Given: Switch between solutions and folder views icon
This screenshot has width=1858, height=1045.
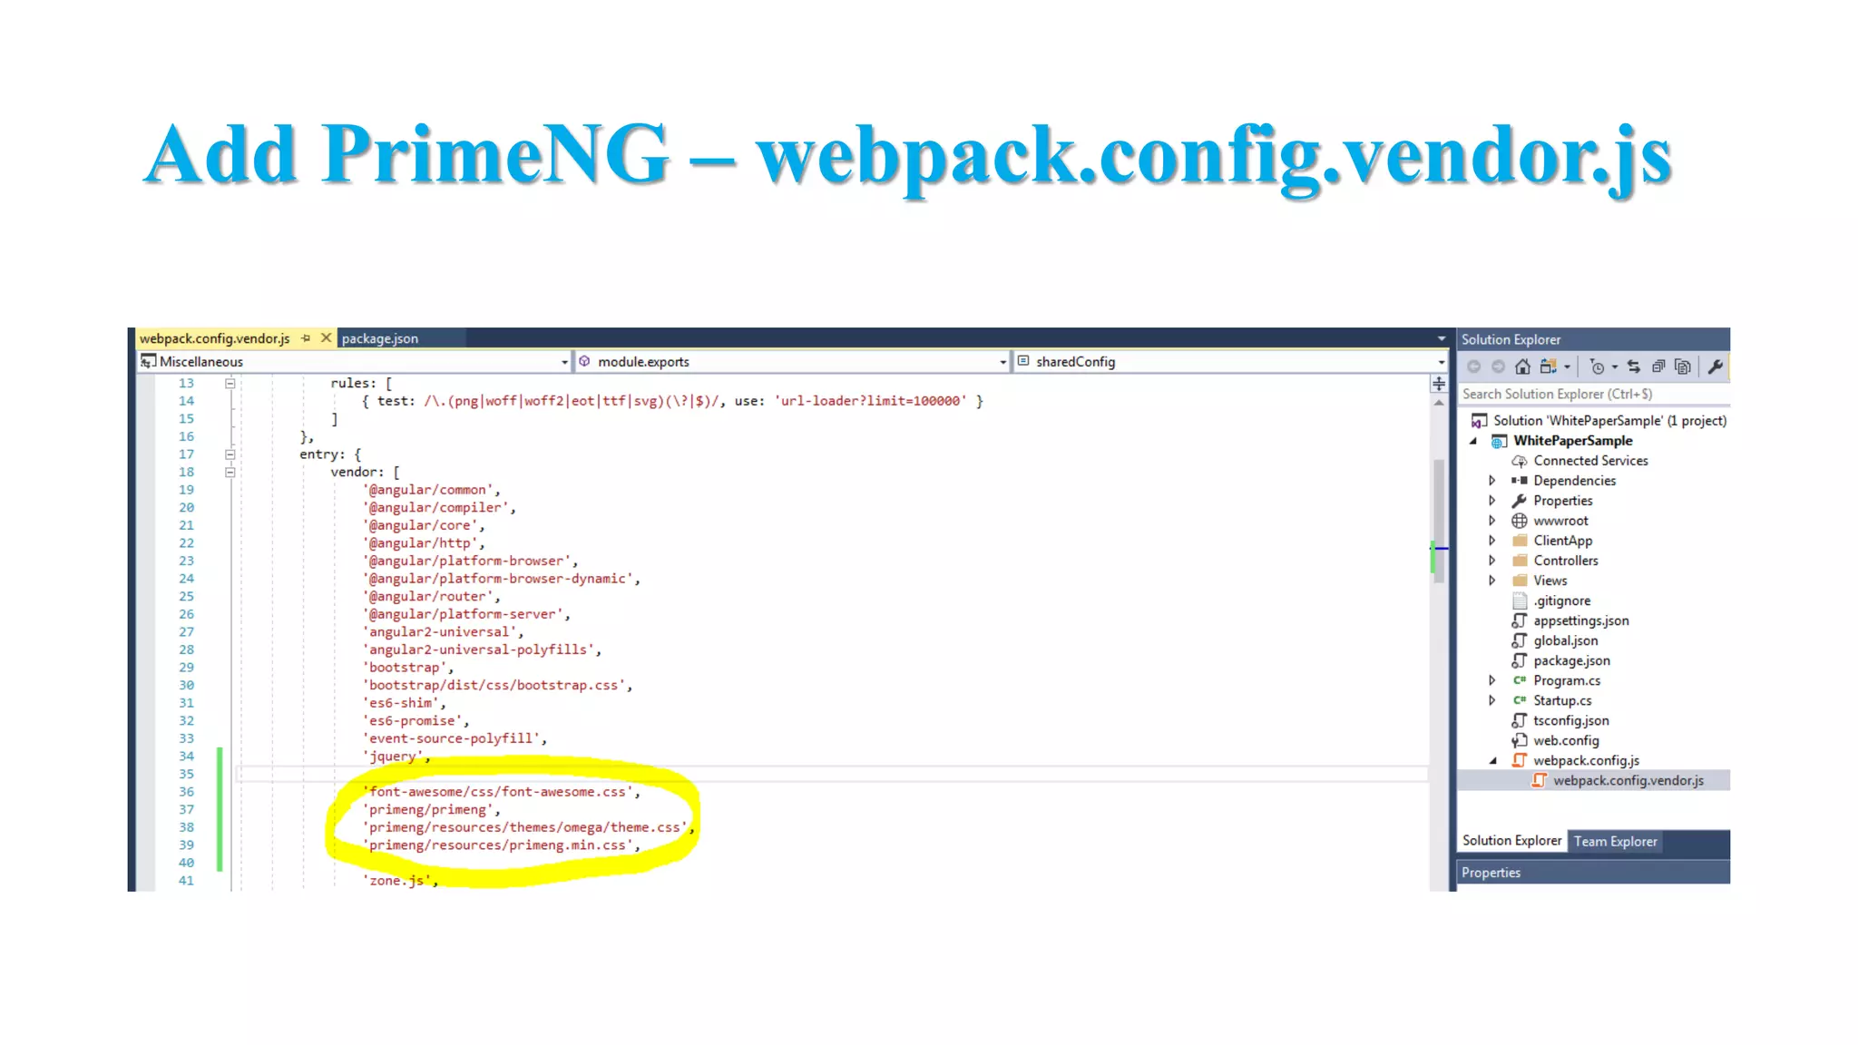Looking at the screenshot, I should pos(1548,366).
